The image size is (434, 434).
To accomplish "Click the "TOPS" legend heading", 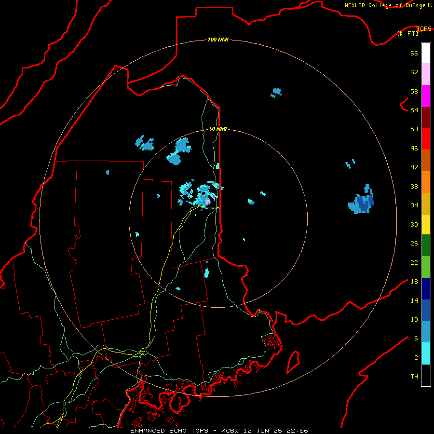I will pos(424,28).
